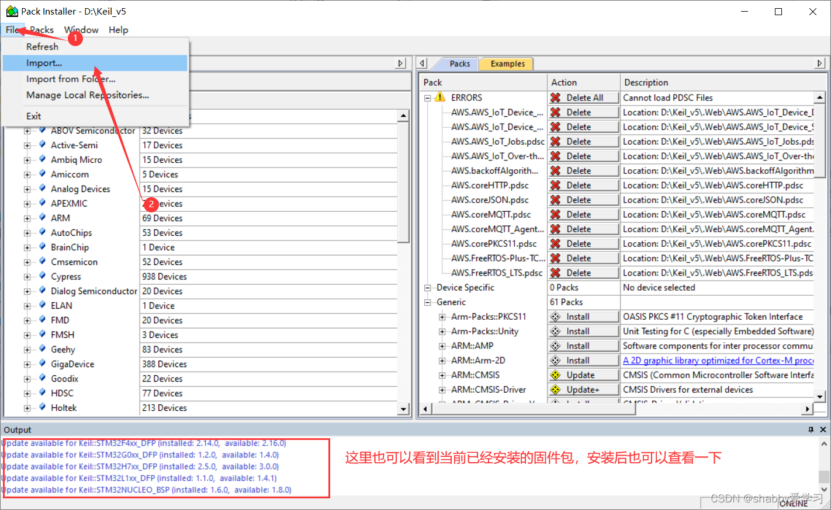
Task: Delete the AWS.FreeRTOS_LTS.pdsc entry
Action: coord(584,273)
